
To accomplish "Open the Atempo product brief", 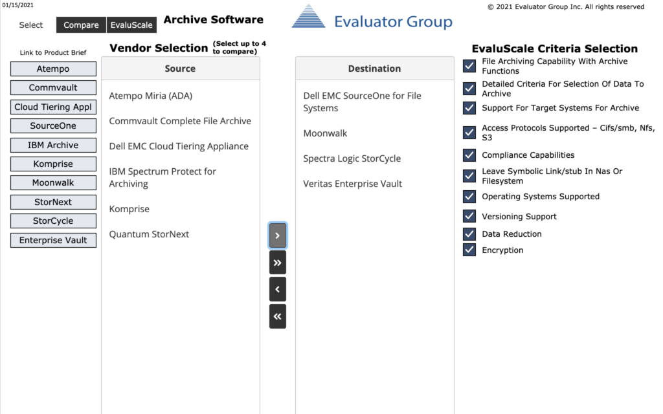I will tap(53, 69).
